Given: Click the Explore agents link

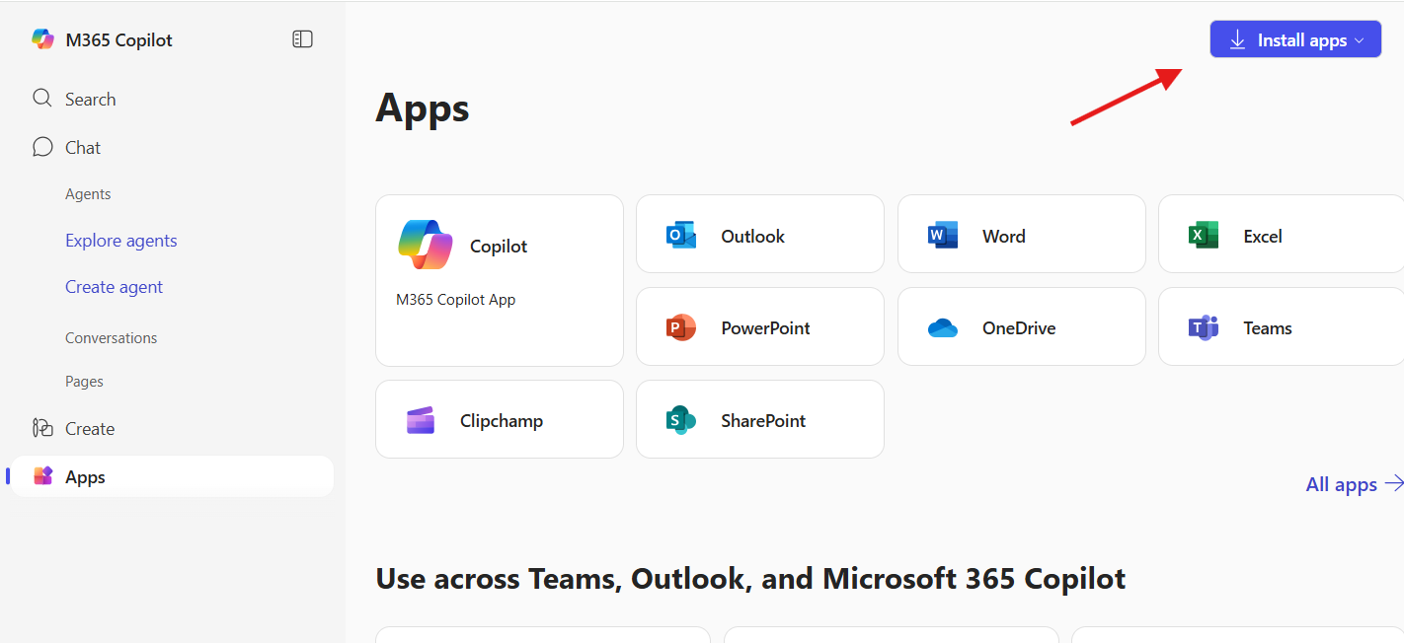Looking at the screenshot, I should 121,241.
